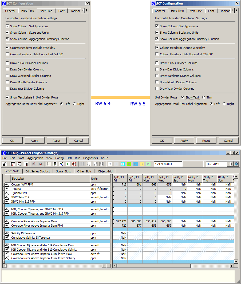Click Cancel in RW 6.4 dialog
Viewport: 241px width, 284px height.
click(78, 141)
